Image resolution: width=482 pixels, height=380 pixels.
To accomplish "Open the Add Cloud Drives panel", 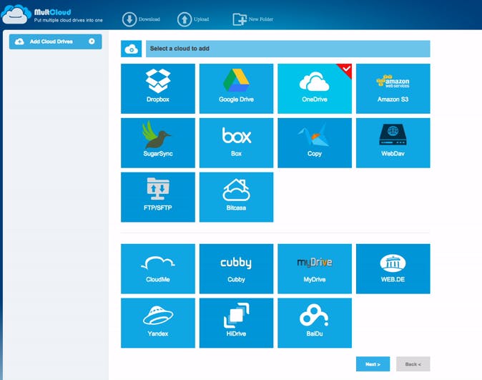I will pos(55,42).
